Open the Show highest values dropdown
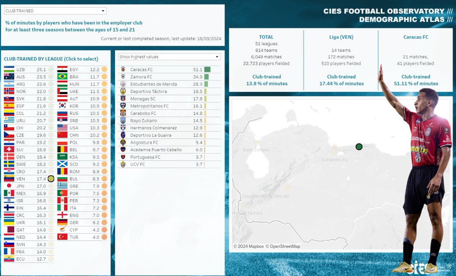This screenshot has width=456, height=276. coord(169,57)
